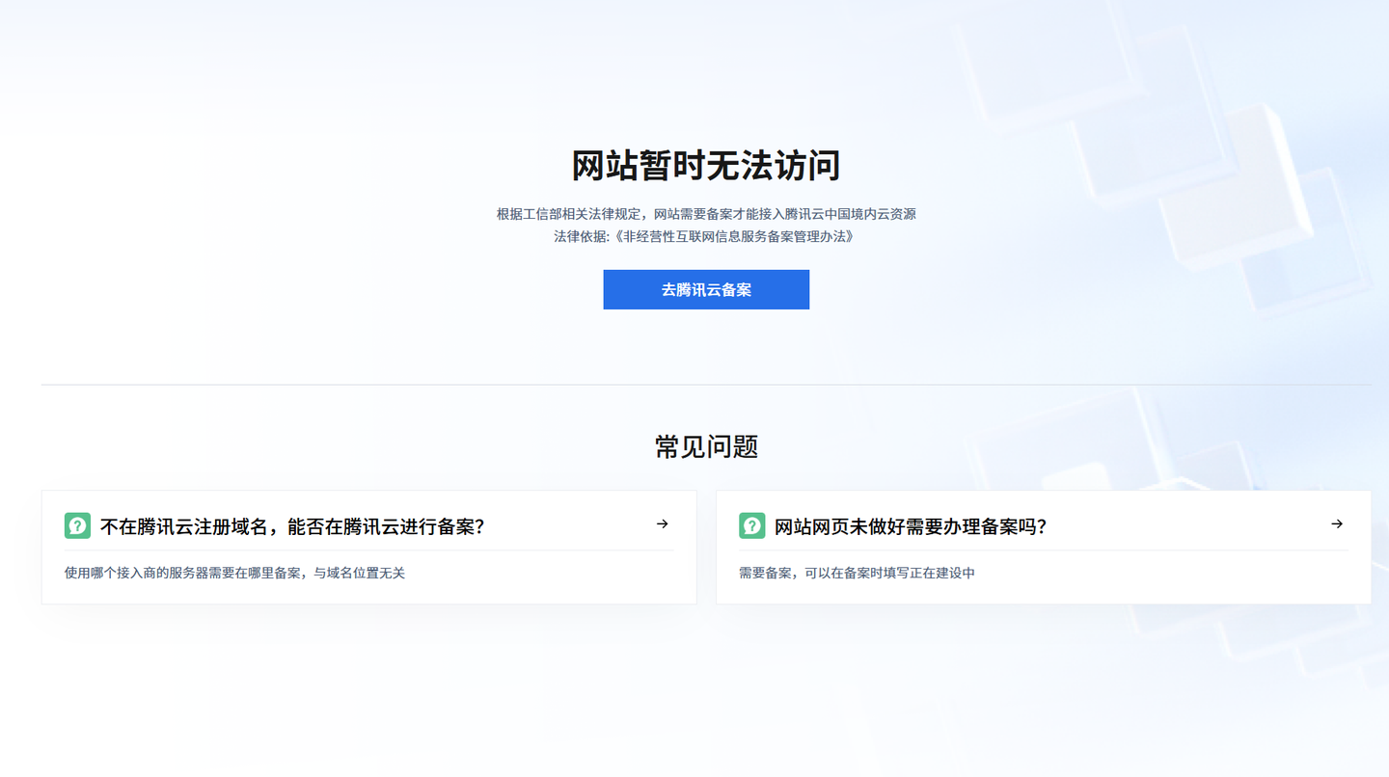Click the 常见问题 section heading
1389x777 pixels.
coord(706,447)
